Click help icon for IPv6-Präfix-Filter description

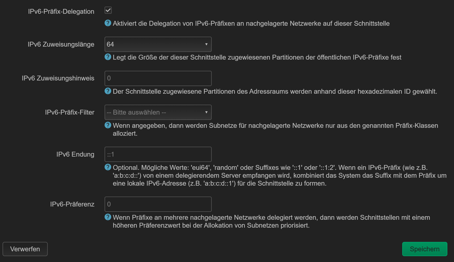108,125
